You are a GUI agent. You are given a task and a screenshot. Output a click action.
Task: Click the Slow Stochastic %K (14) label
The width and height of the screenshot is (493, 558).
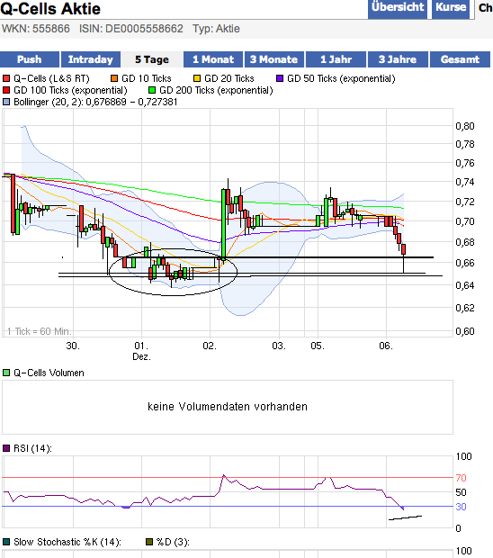pos(67,542)
